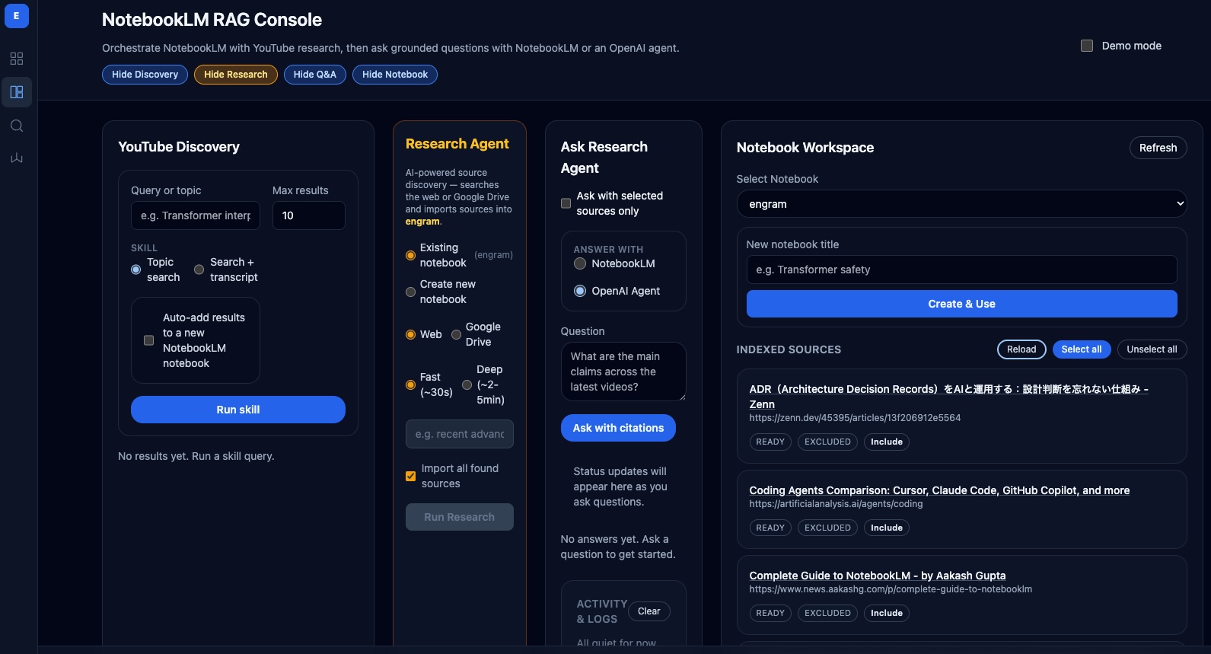Open the ADR Architecture Decision Records Zenn link
This screenshot has width=1211, height=654.
[948, 397]
